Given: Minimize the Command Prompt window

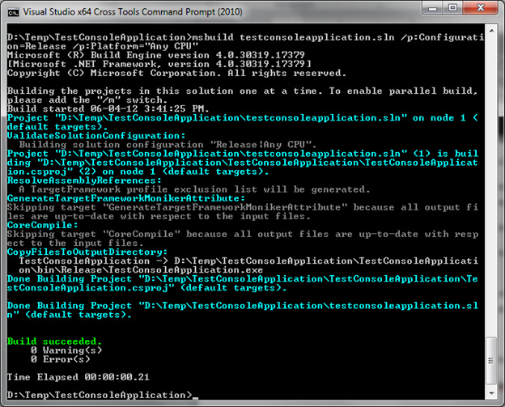Looking at the screenshot, I should click(432, 8).
